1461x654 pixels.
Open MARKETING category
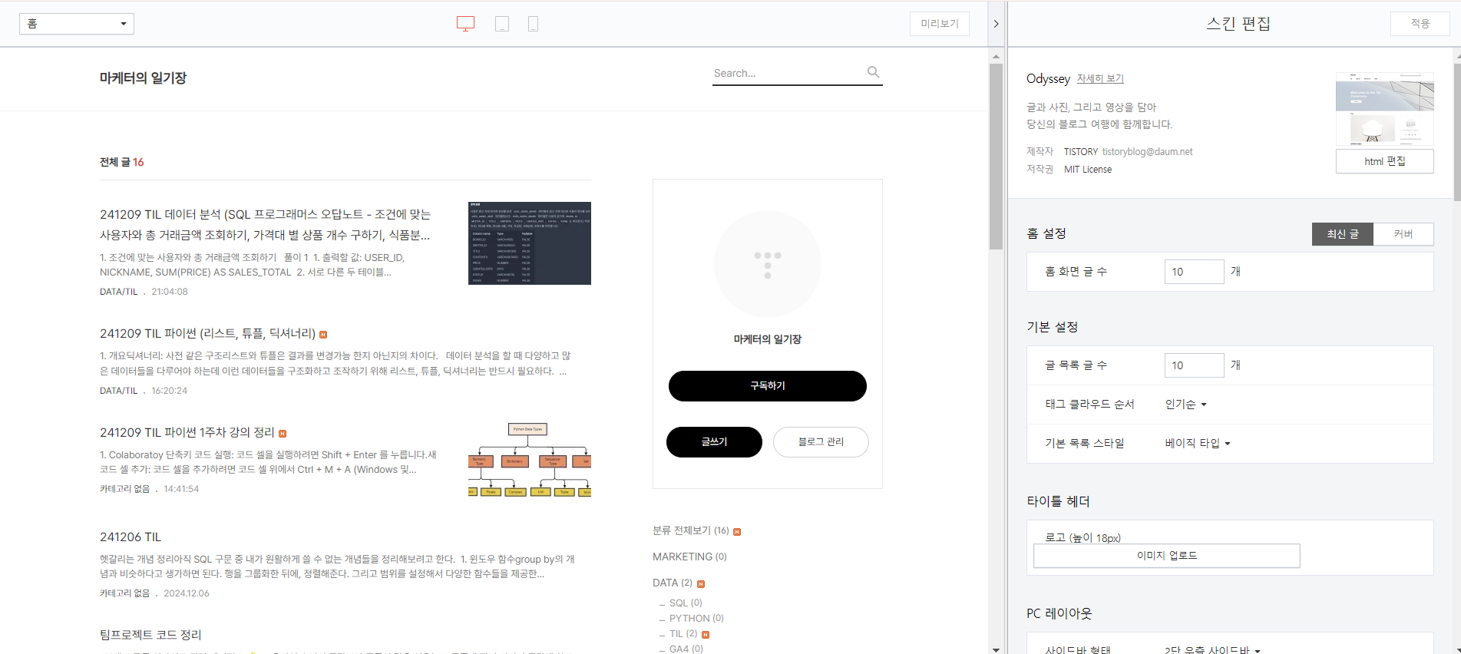pyautogui.click(x=689, y=557)
